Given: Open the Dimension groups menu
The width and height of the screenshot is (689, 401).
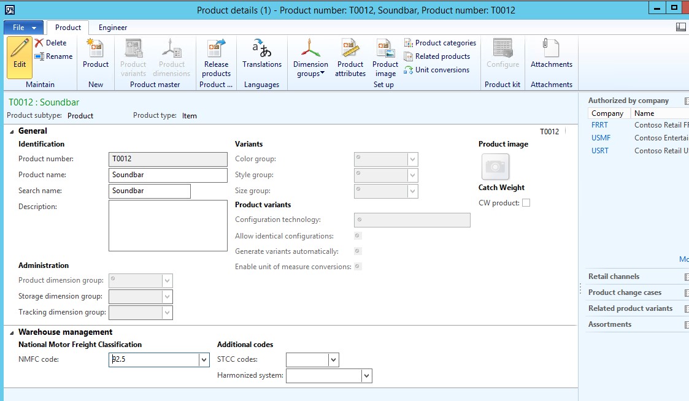Looking at the screenshot, I should pyautogui.click(x=310, y=58).
